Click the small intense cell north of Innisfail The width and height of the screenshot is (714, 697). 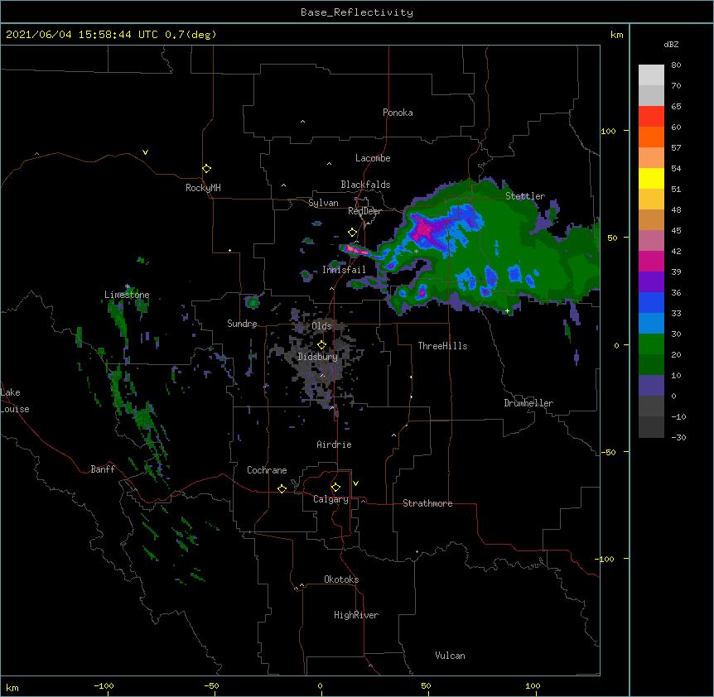click(356, 250)
